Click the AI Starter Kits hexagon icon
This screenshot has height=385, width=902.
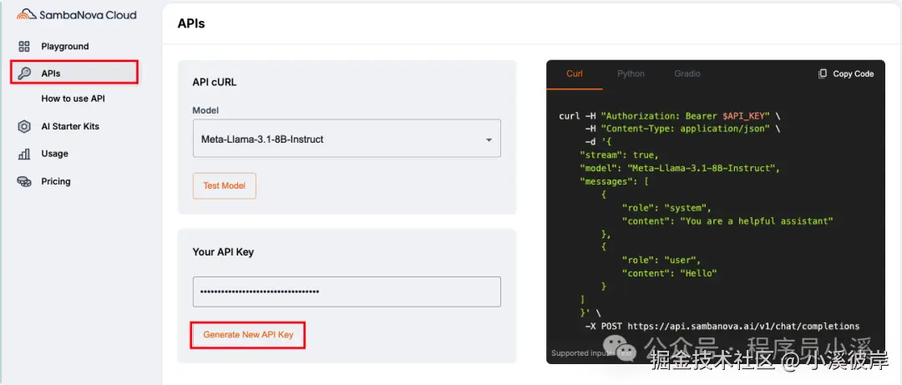tap(24, 127)
